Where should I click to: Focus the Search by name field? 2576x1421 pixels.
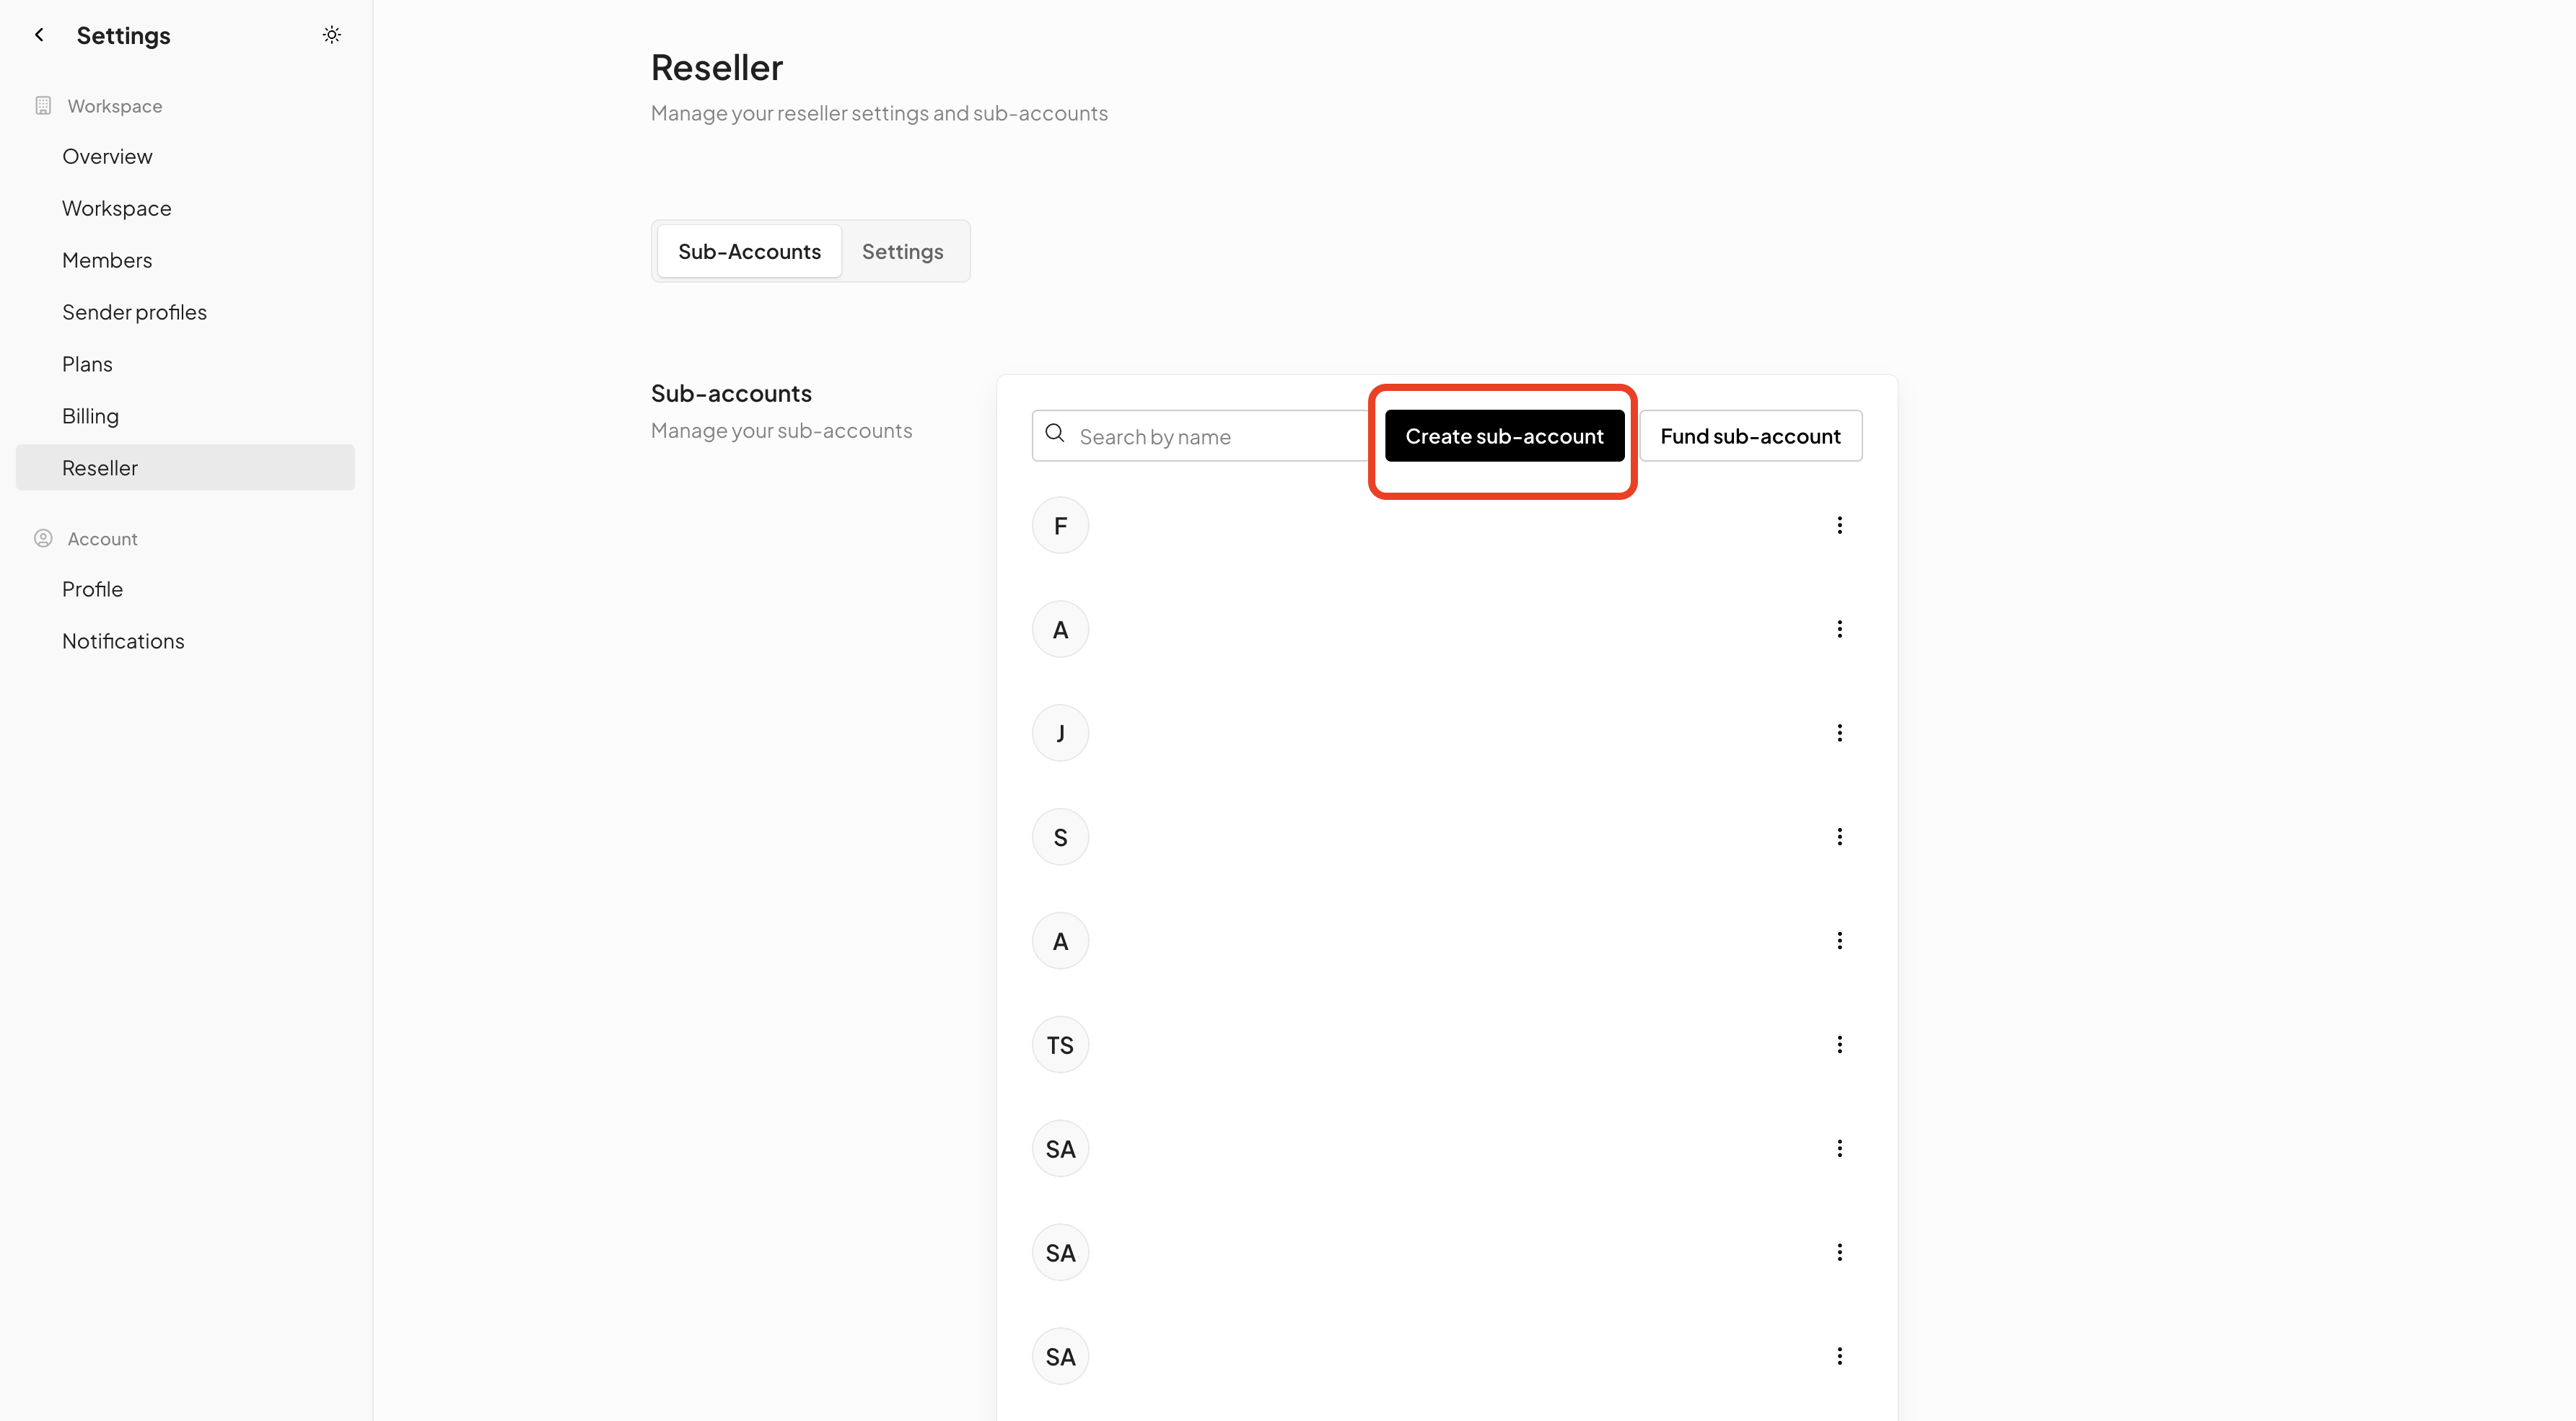click(x=1200, y=436)
